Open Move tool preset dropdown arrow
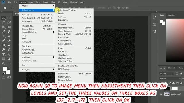This screenshot has height=103, width=184. [x=16, y=8]
